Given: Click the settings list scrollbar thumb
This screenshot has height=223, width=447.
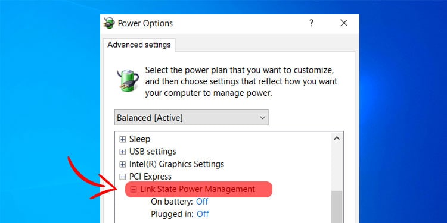Looking at the screenshot, I should [x=337, y=207].
